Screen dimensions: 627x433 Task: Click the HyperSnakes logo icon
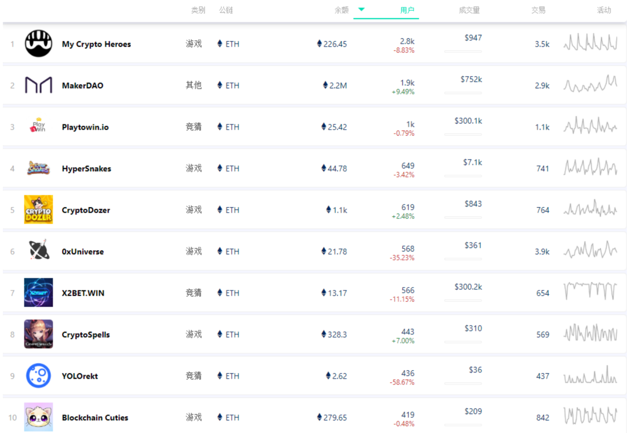(x=39, y=168)
